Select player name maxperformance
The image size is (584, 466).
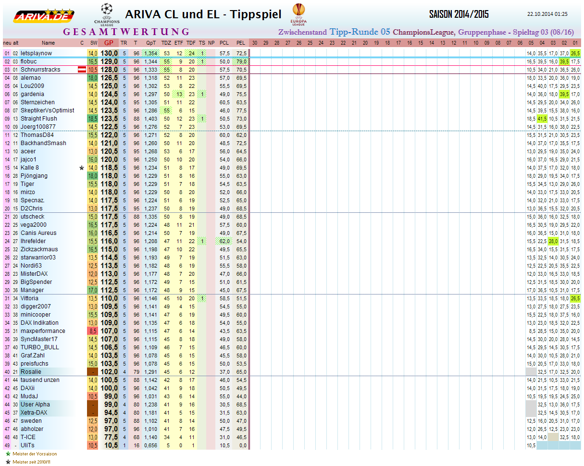click(x=43, y=331)
